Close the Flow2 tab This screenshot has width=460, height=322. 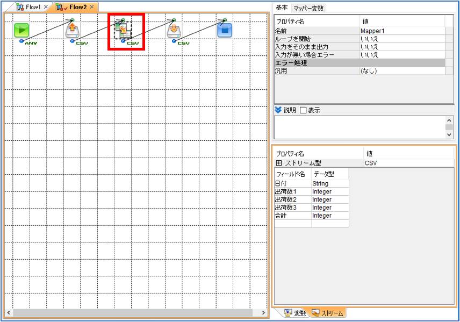(92, 7)
